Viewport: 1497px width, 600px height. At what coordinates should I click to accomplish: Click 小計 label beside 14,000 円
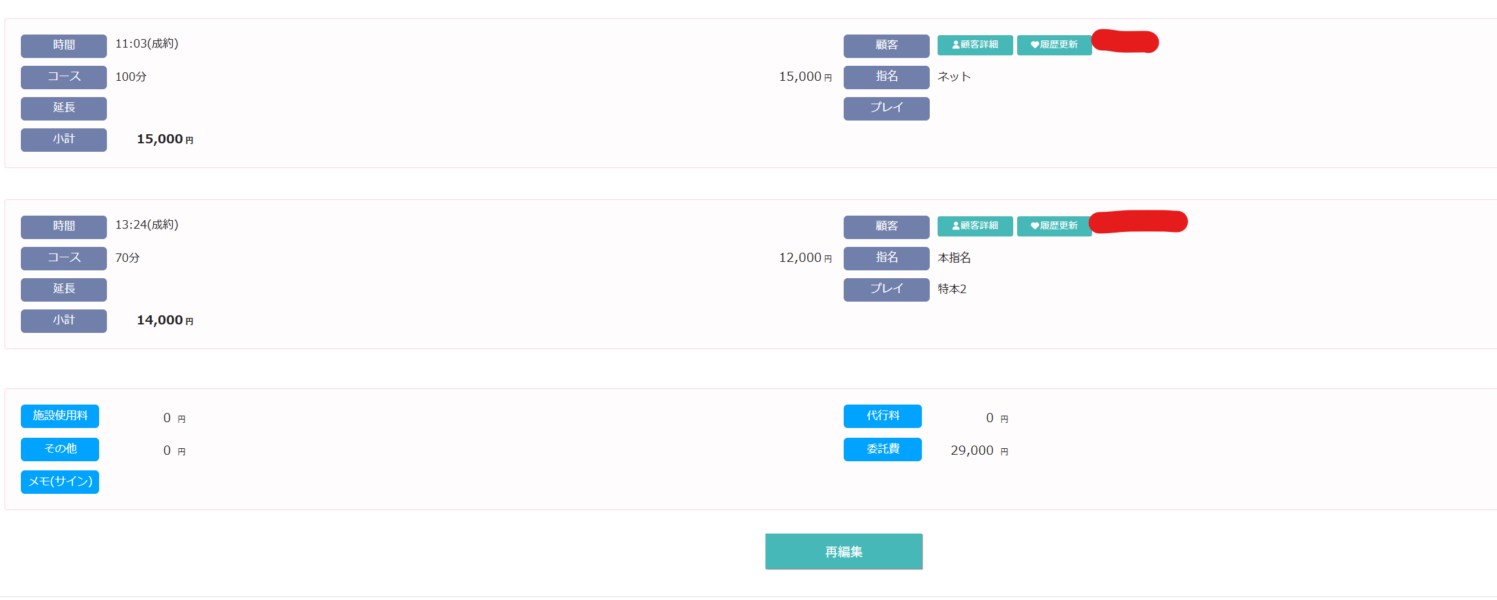(64, 321)
